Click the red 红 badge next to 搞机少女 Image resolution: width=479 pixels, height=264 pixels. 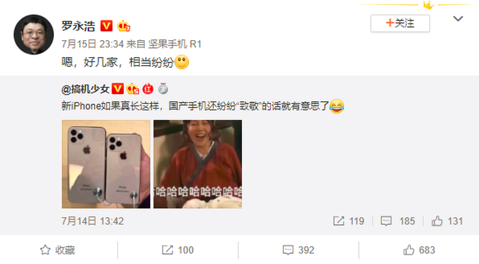(x=148, y=89)
